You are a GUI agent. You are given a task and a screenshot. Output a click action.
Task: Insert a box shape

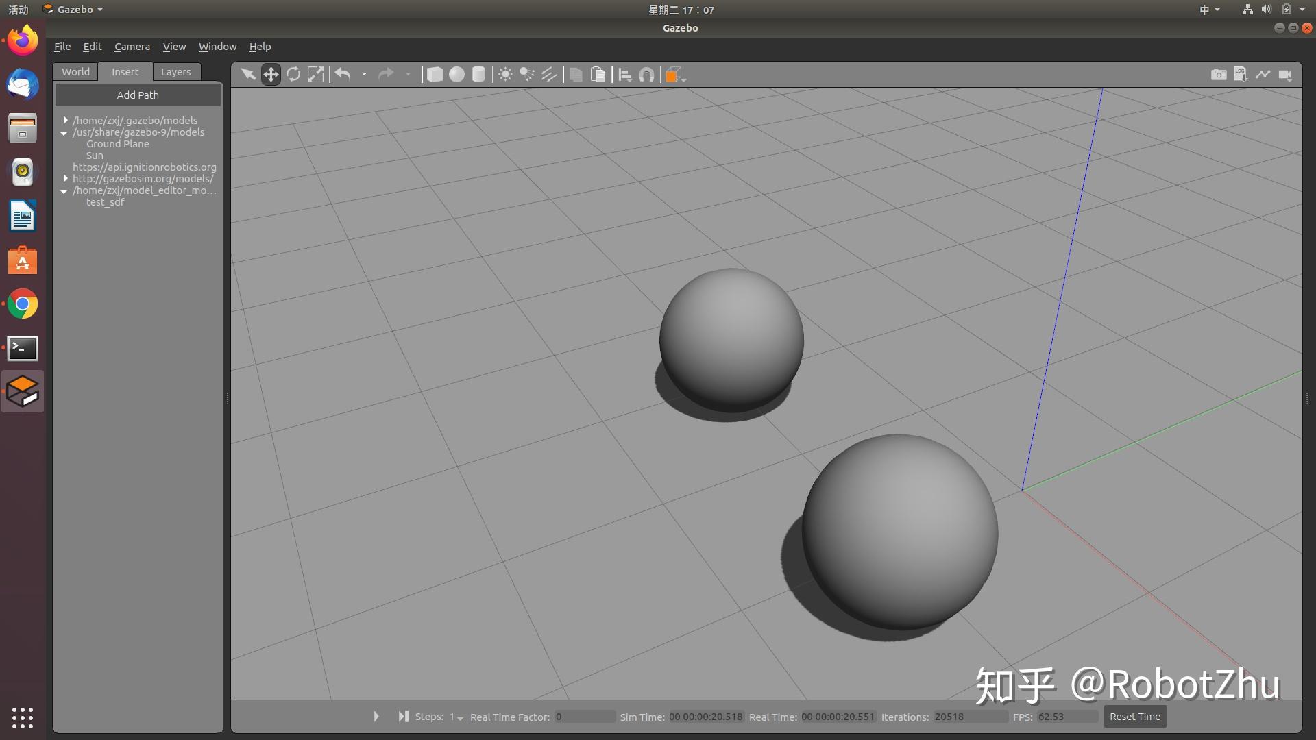coord(435,74)
